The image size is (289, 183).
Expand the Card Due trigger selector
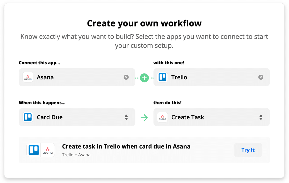tap(78, 117)
